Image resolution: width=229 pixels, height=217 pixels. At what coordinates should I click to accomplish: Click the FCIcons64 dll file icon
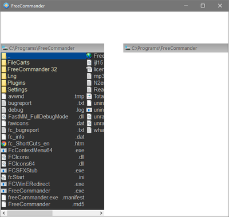point(4,164)
